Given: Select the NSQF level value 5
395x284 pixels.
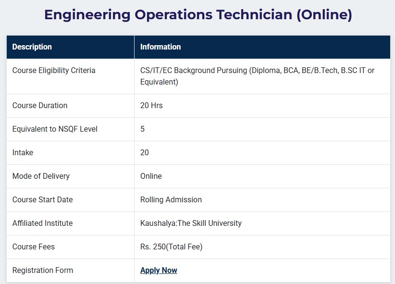Looking at the screenshot, I should click(x=142, y=129).
